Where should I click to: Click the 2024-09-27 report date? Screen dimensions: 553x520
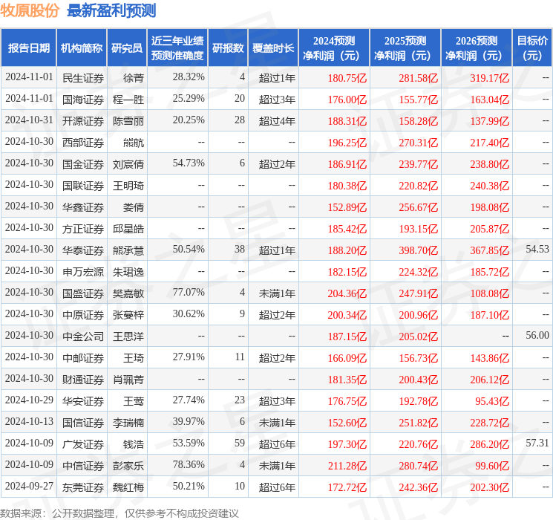click(29, 486)
